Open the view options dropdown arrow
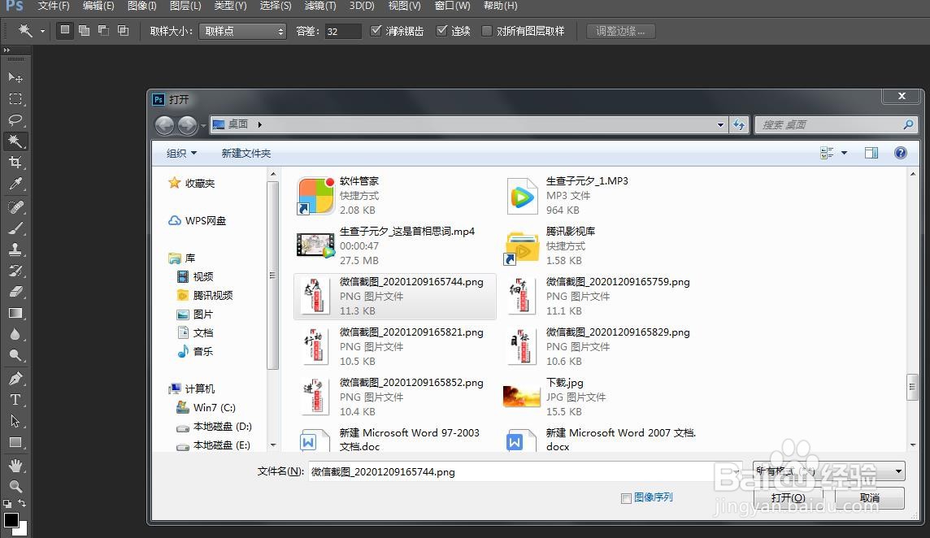Screen dimensions: 930x538 click(x=844, y=153)
